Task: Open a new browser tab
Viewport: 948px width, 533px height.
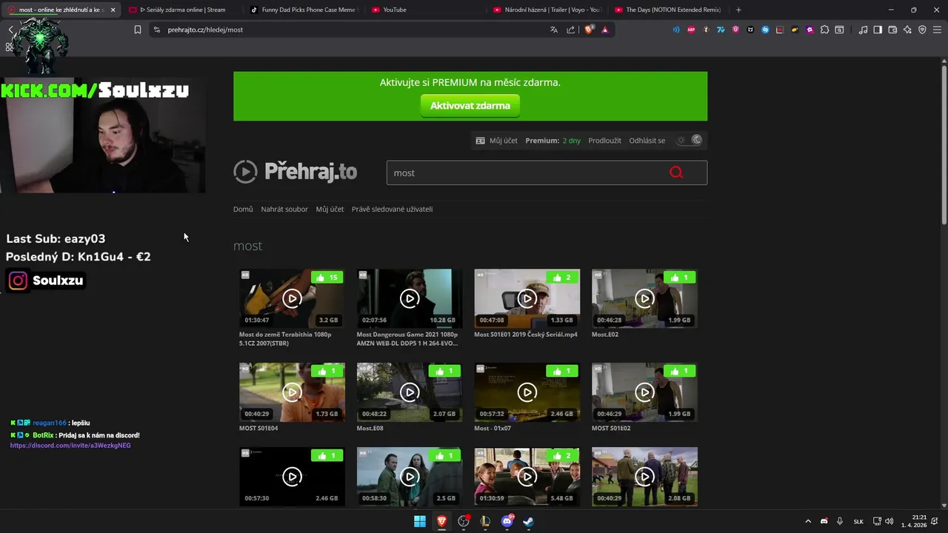Action: coord(738,10)
